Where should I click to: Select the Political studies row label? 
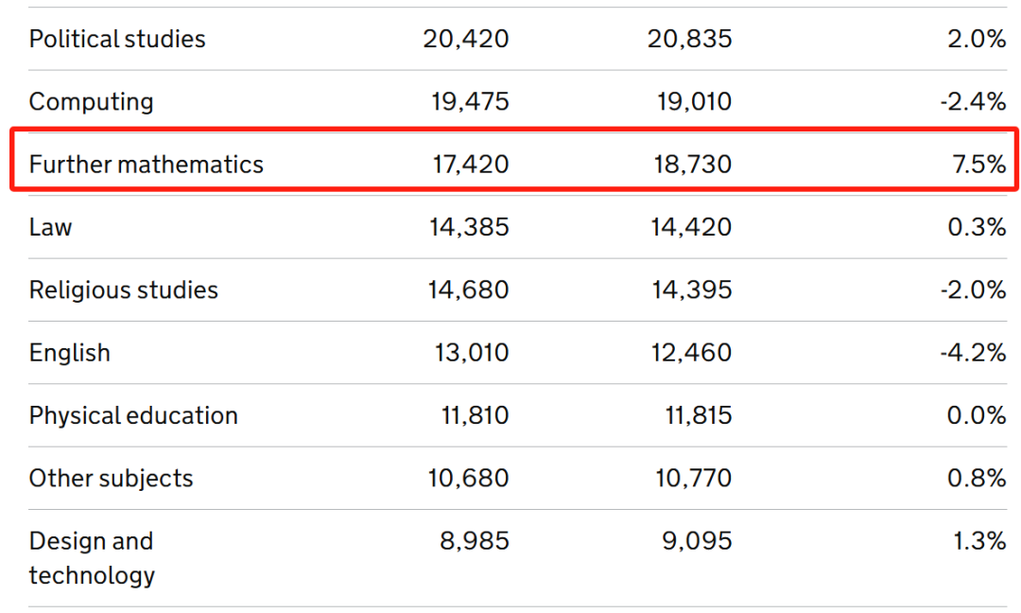(x=117, y=39)
